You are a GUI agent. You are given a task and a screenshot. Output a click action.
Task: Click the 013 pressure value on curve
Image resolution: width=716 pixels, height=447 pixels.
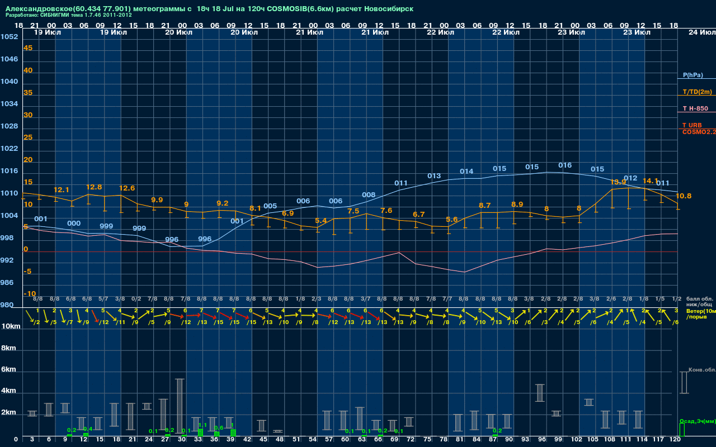pyautogui.click(x=434, y=176)
